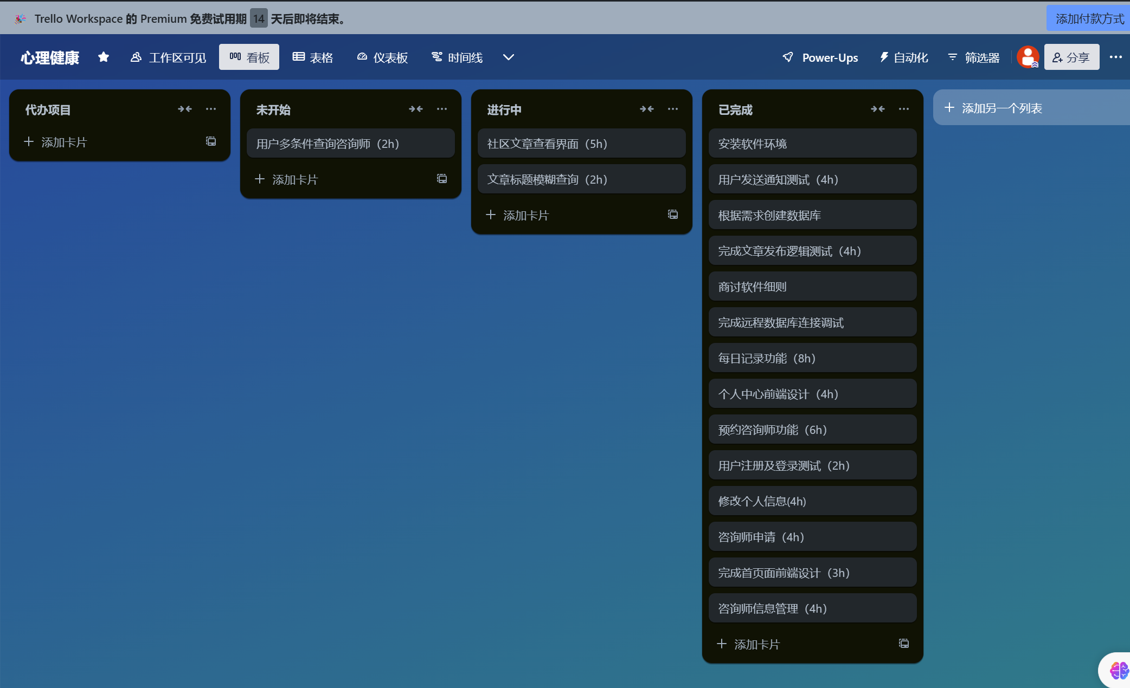
Task: Create card from template in 未开始
Action: [x=442, y=179]
